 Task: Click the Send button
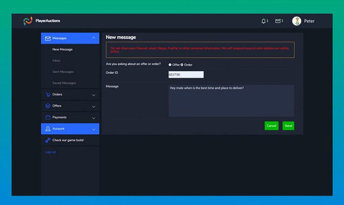tap(288, 126)
